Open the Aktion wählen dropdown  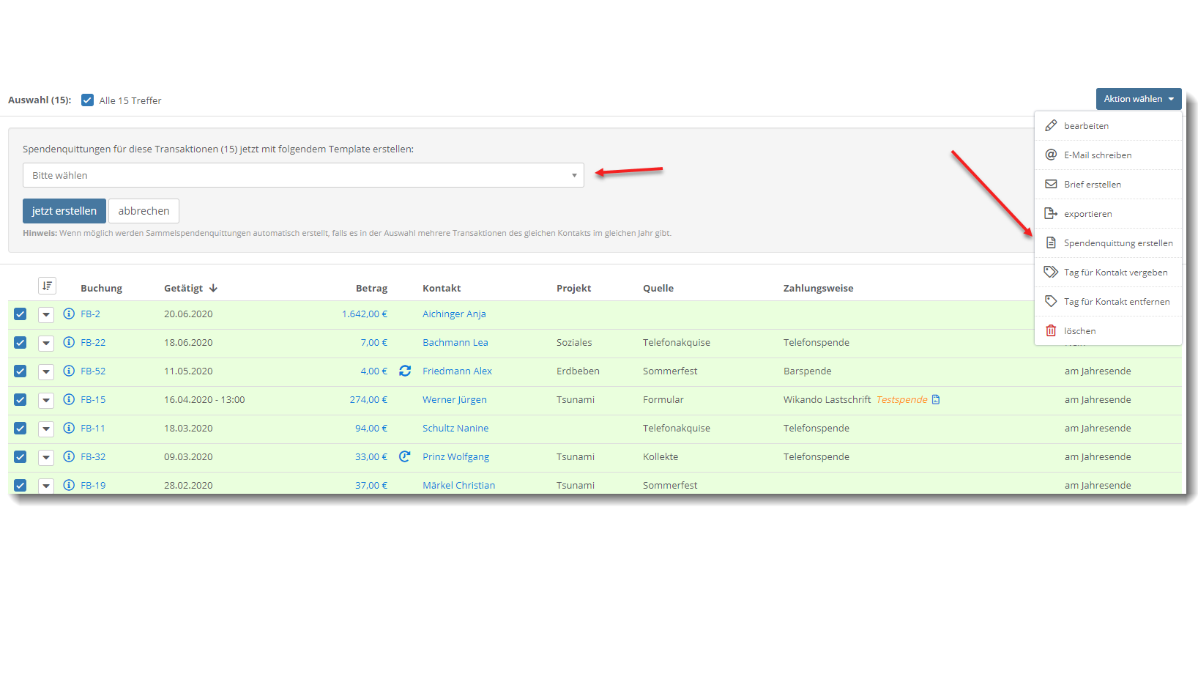tap(1139, 98)
